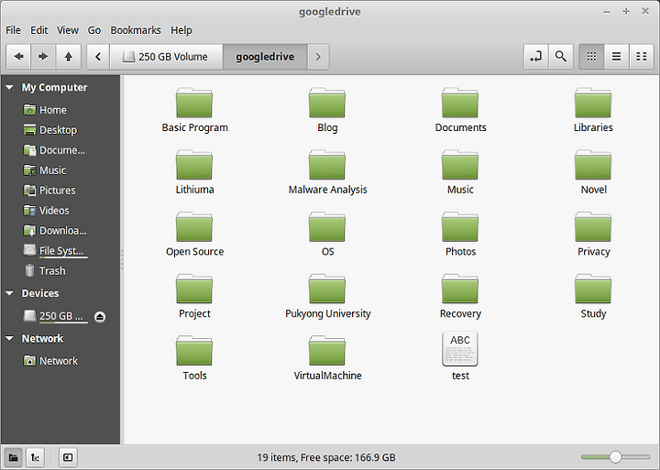Select the Novel folder
The width and height of the screenshot is (660, 470).
tap(593, 172)
